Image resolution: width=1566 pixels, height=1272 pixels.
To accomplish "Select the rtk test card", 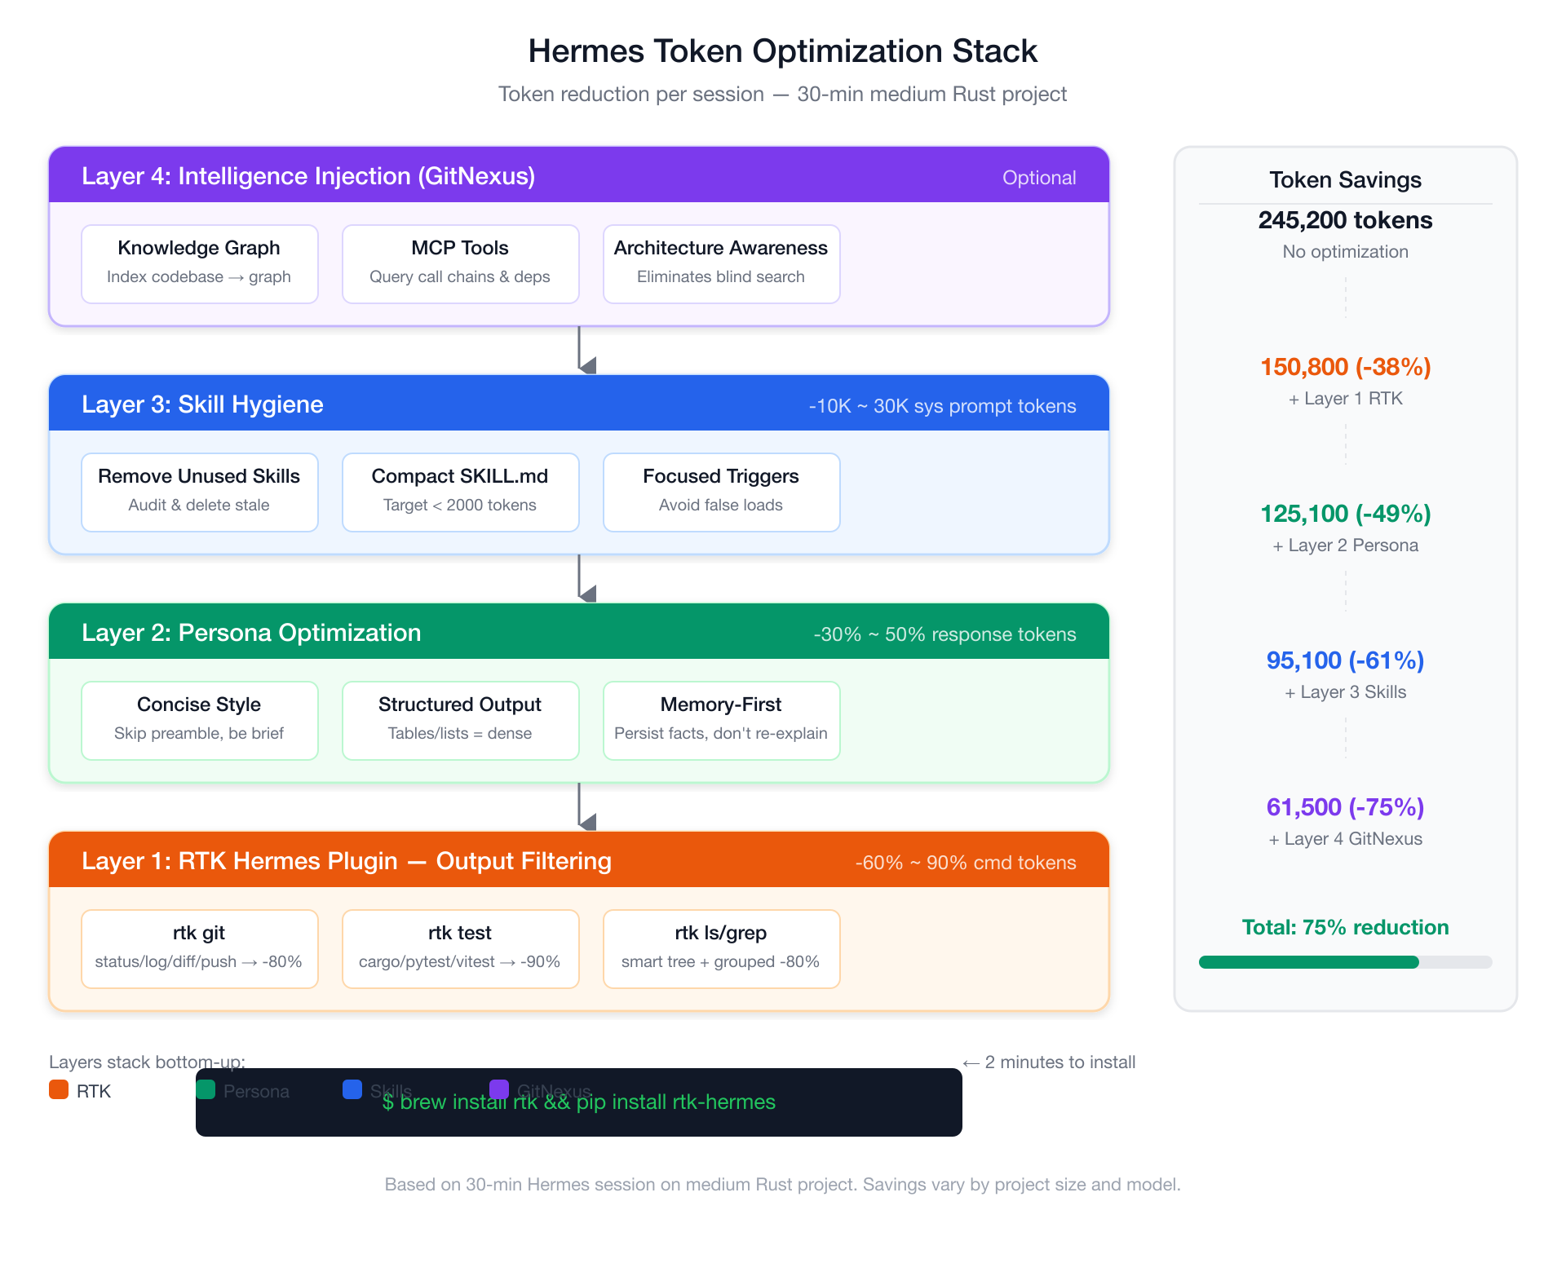I will pyautogui.click(x=460, y=949).
